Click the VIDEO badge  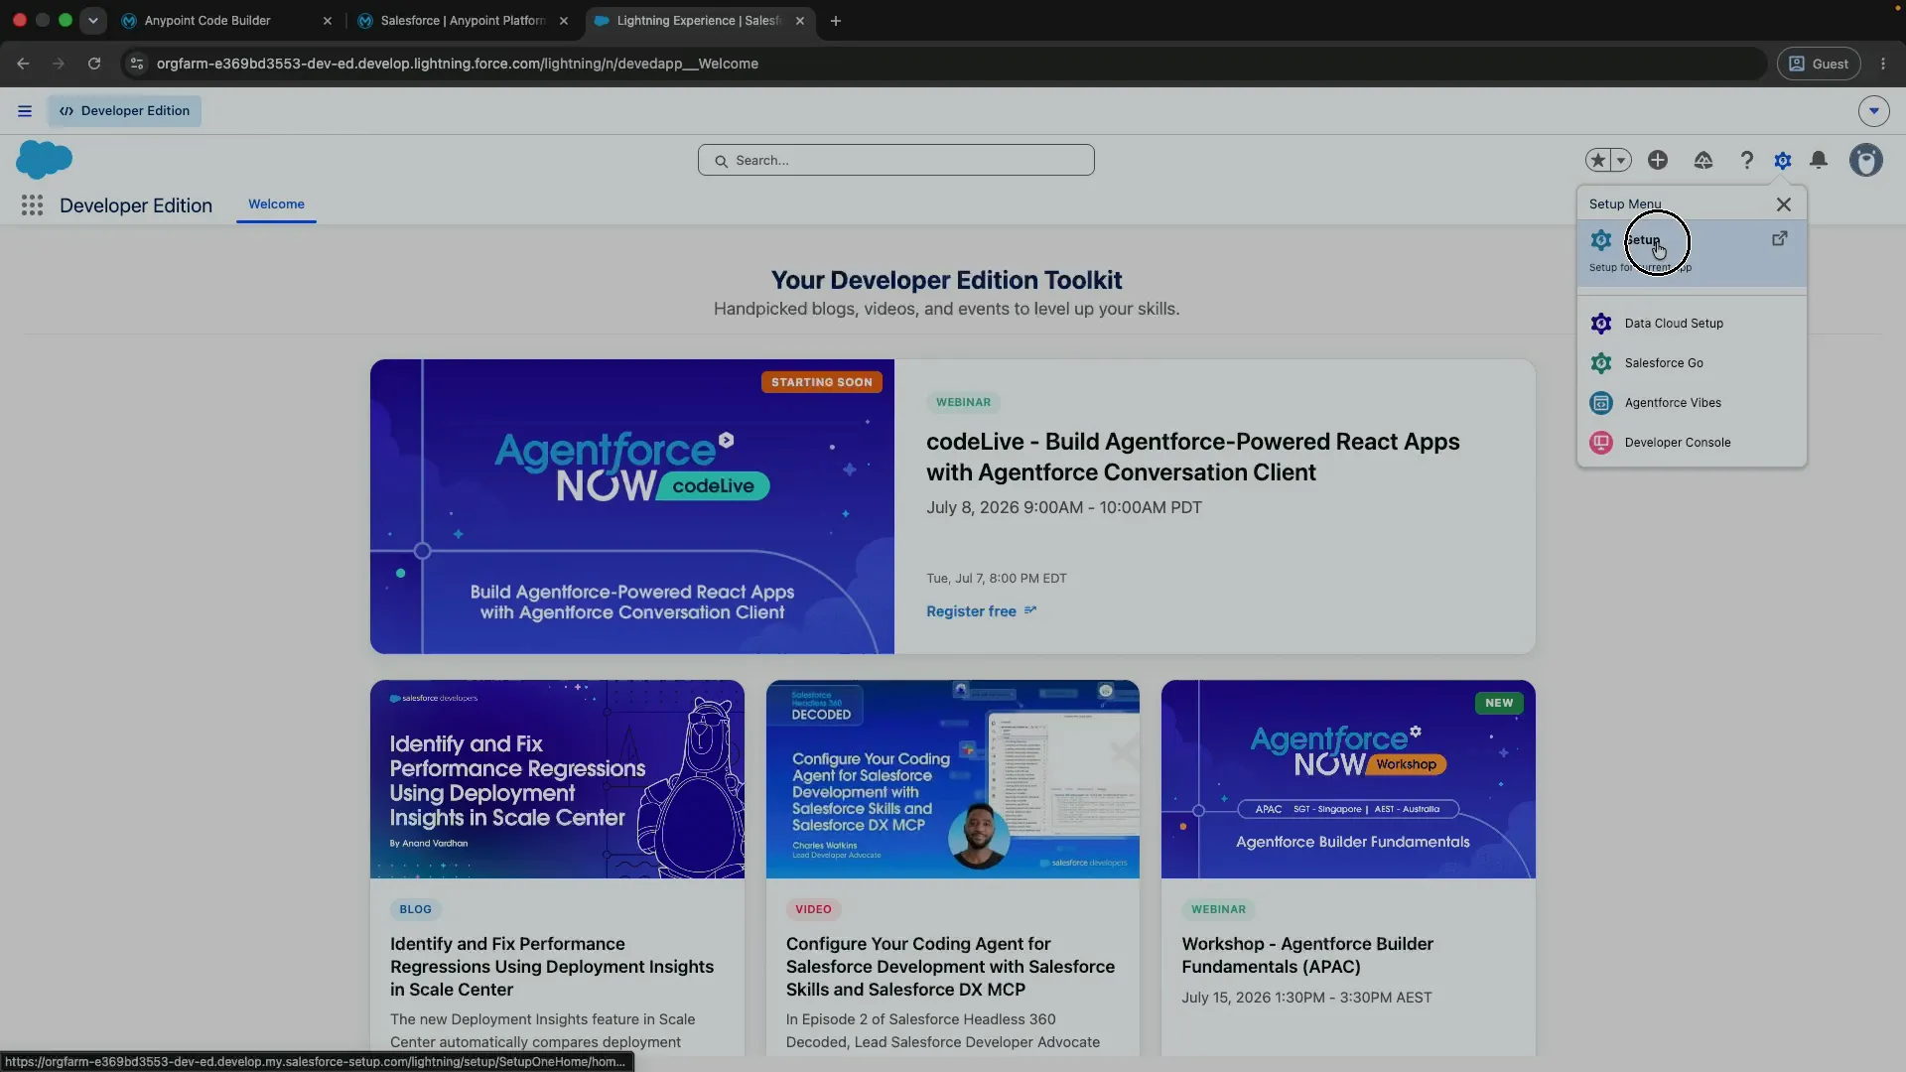coord(813,909)
